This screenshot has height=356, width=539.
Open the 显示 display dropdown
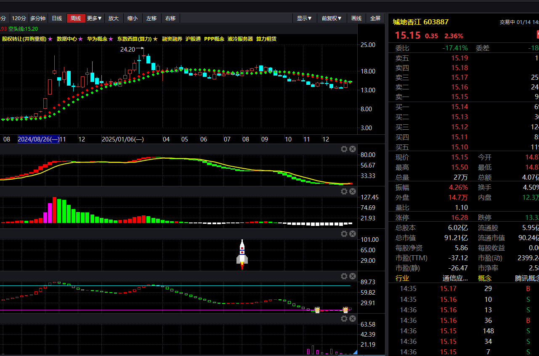click(x=304, y=18)
